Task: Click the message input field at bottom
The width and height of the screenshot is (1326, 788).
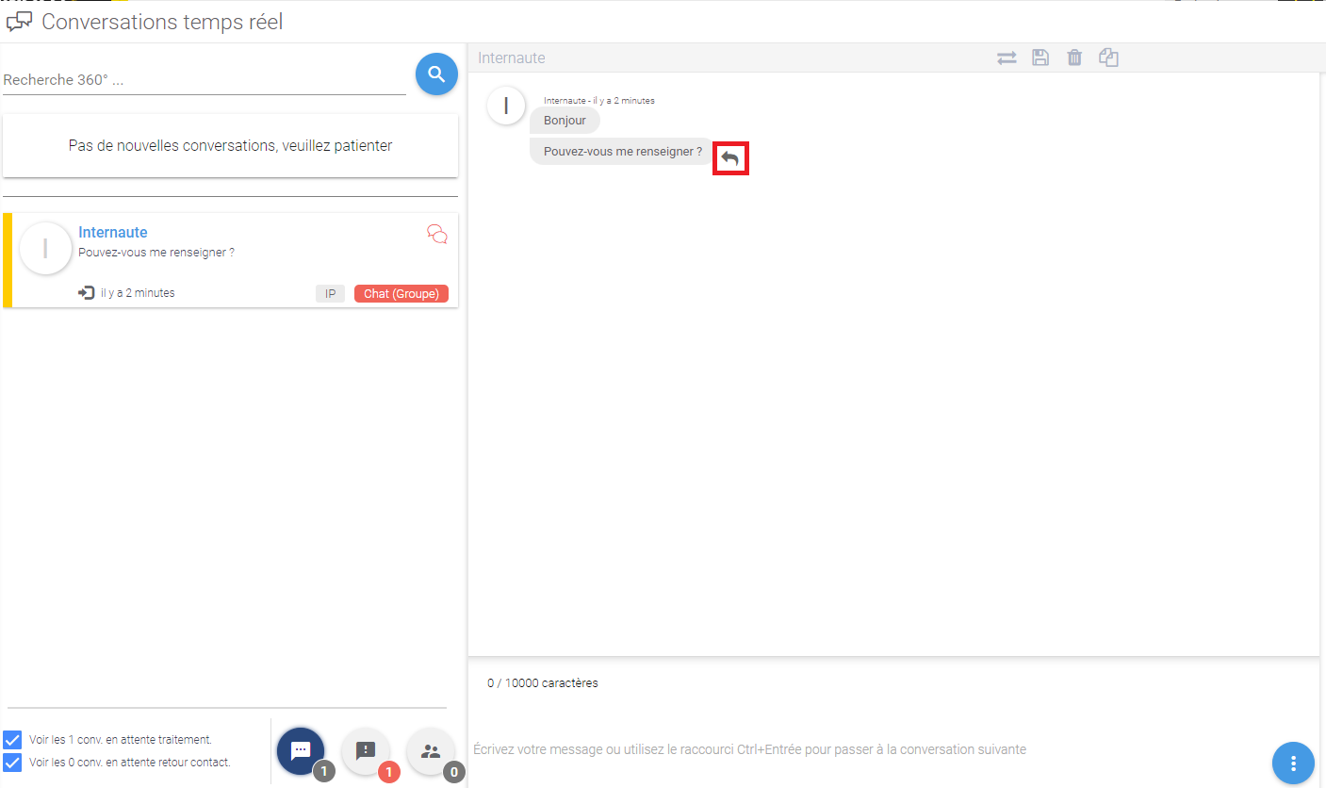Action: (867, 749)
